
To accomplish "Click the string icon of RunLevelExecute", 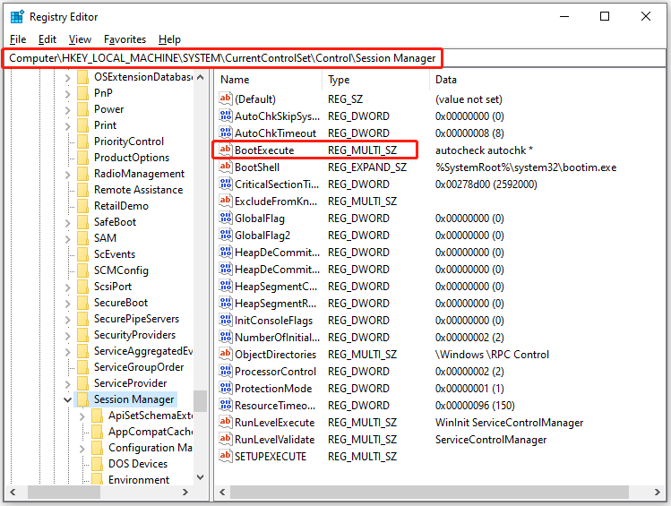I will pos(226,422).
